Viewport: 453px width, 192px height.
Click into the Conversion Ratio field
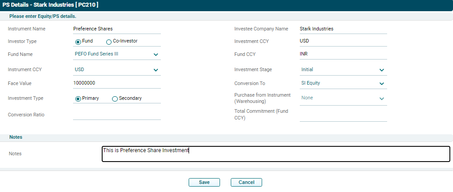[x=116, y=115]
